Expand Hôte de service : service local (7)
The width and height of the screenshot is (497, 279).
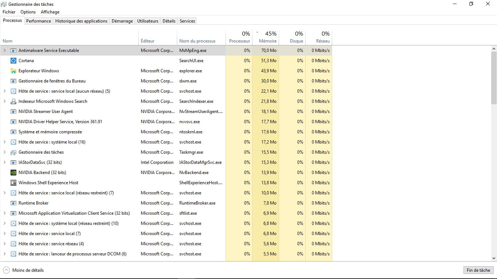4,234
